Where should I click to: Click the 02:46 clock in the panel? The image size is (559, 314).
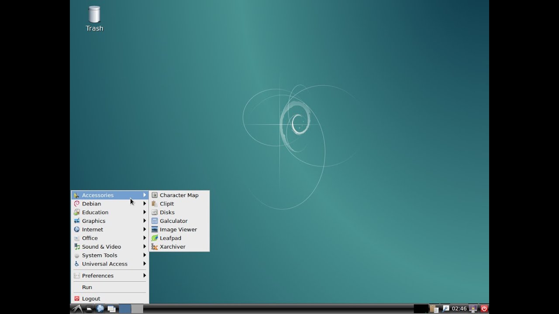(459, 309)
